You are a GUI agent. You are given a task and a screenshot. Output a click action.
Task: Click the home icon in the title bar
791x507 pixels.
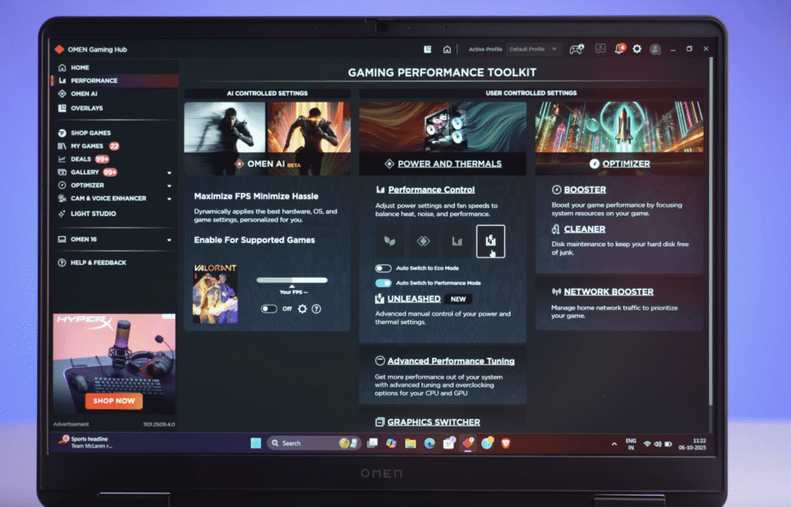[x=446, y=49]
